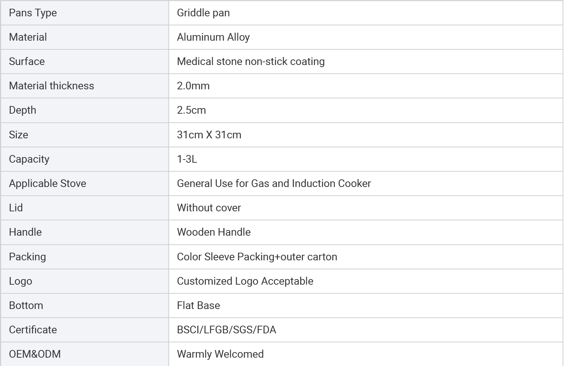The height and width of the screenshot is (366, 564).
Task: Click the 'Warmly Welcomed' value cell
Action: pos(366,354)
